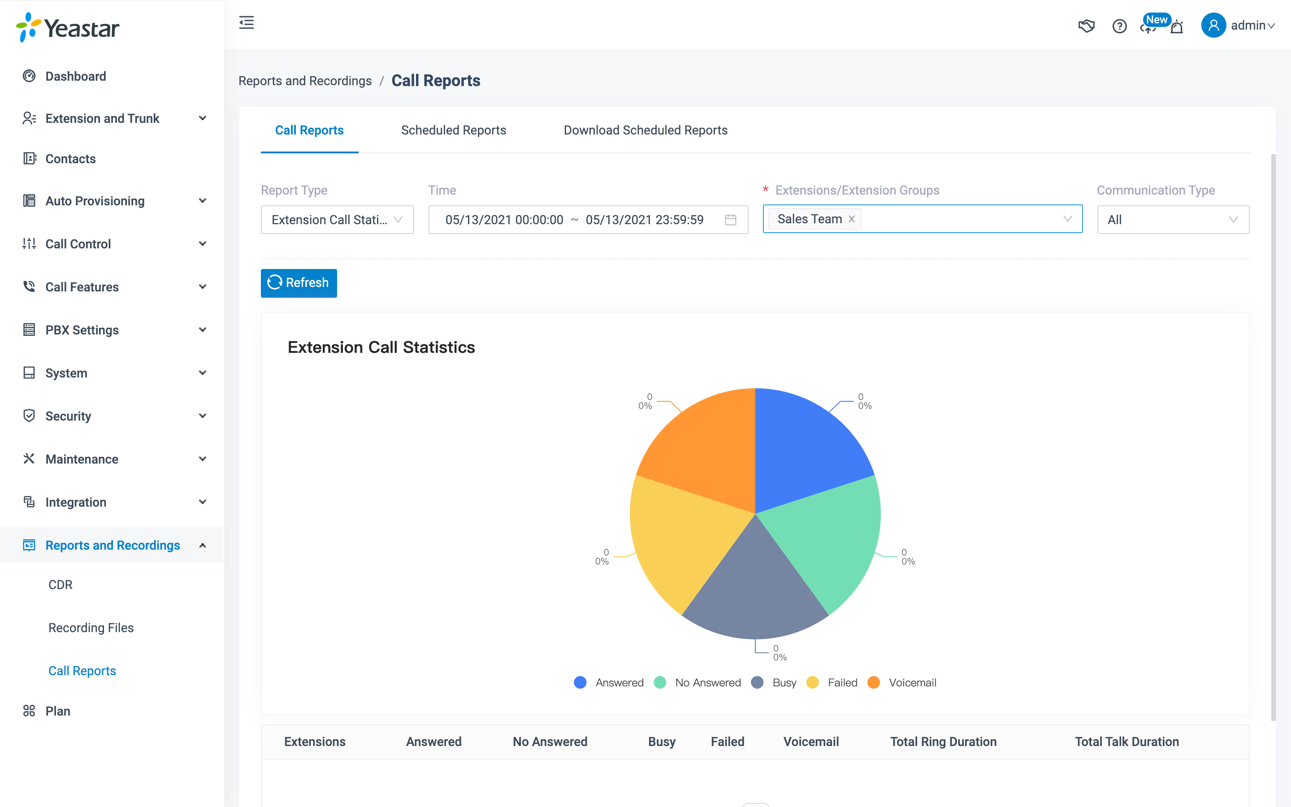Viewport: 1291px width, 807px height.
Task: Click the Extension and Trunk icon
Action: point(29,118)
